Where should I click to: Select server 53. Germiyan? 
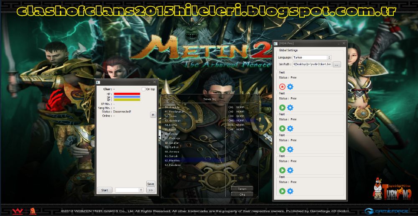click(173, 121)
